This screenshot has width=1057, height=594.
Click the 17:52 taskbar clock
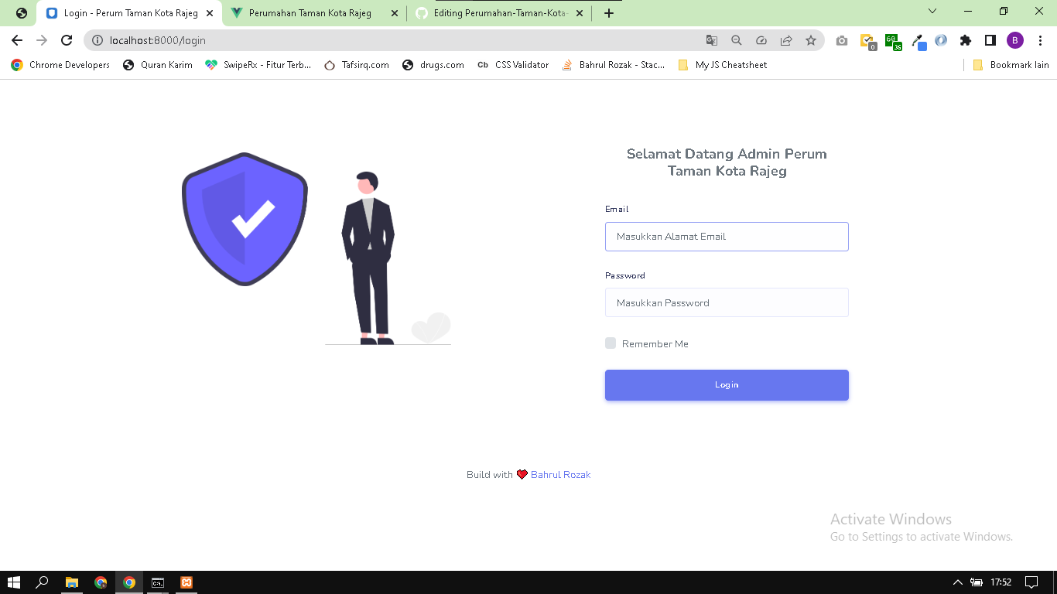pyautogui.click(x=1001, y=582)
